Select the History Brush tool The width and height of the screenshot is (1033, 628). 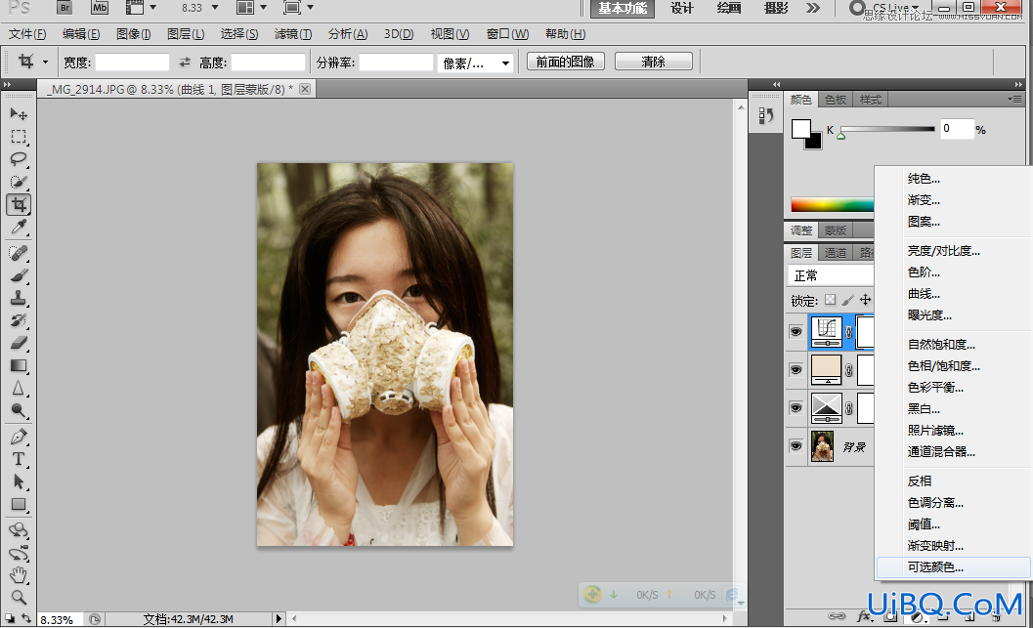click(x=19, y=320)
